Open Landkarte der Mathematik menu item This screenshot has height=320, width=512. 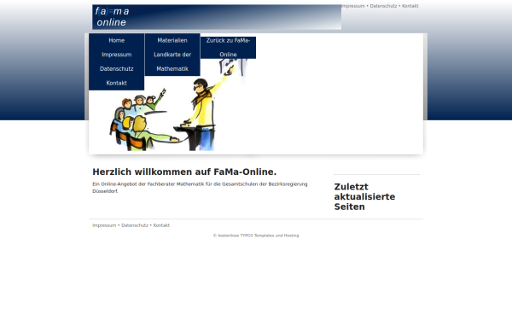coord(172,61)
